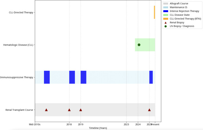The height and width of the screenshot is (130, 203).
Task: Click the 'LN Biopsy / Diagnosis' legend label
Action: pyautogui.click(x=182, y=26)
